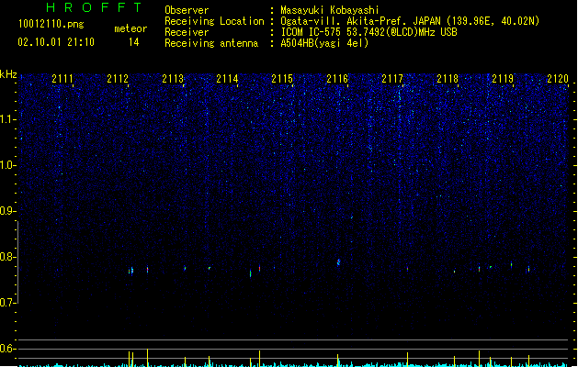
Task: Click time marker 2119
Action: pos(503,79)
